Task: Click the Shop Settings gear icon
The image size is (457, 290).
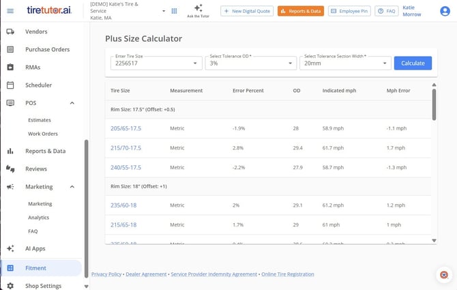Action: point(10,286)
